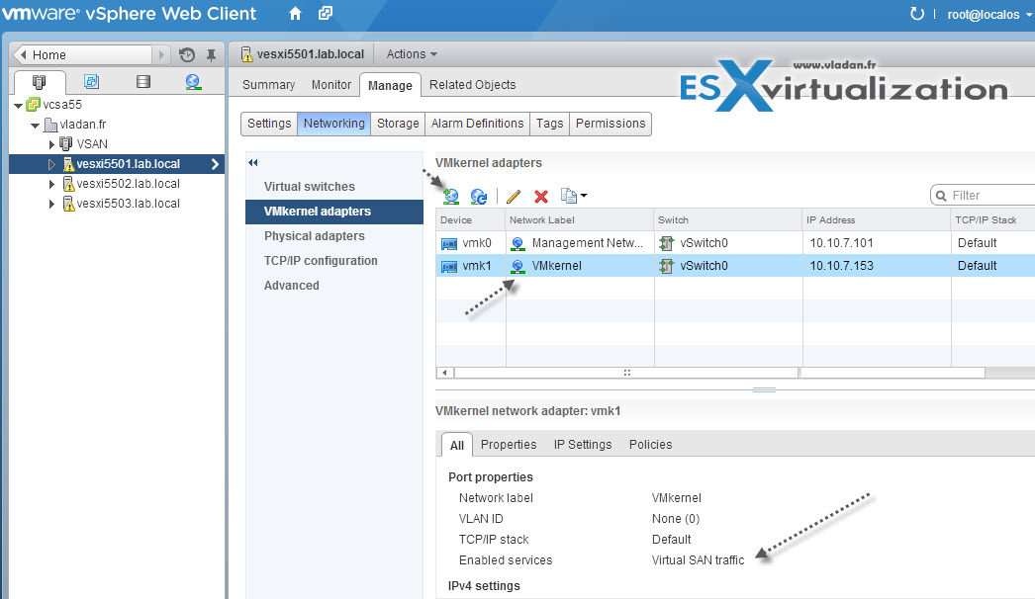Go back to Home in the navigator
Image resolution: width=1035 pixels, height=599 pixels.
(x=82, y=54)
